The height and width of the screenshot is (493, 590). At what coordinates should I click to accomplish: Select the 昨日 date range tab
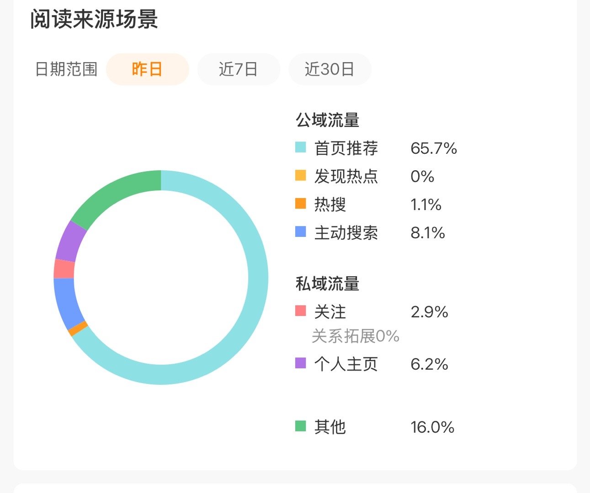147,69
